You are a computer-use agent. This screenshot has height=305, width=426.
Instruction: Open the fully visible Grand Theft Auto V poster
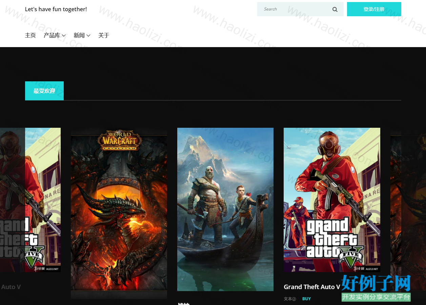332,200
